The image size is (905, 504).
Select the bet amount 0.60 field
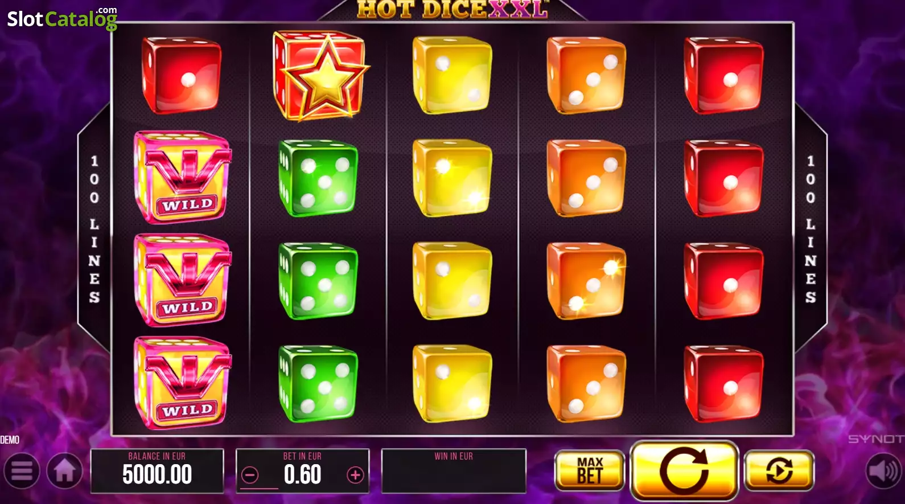303,471
